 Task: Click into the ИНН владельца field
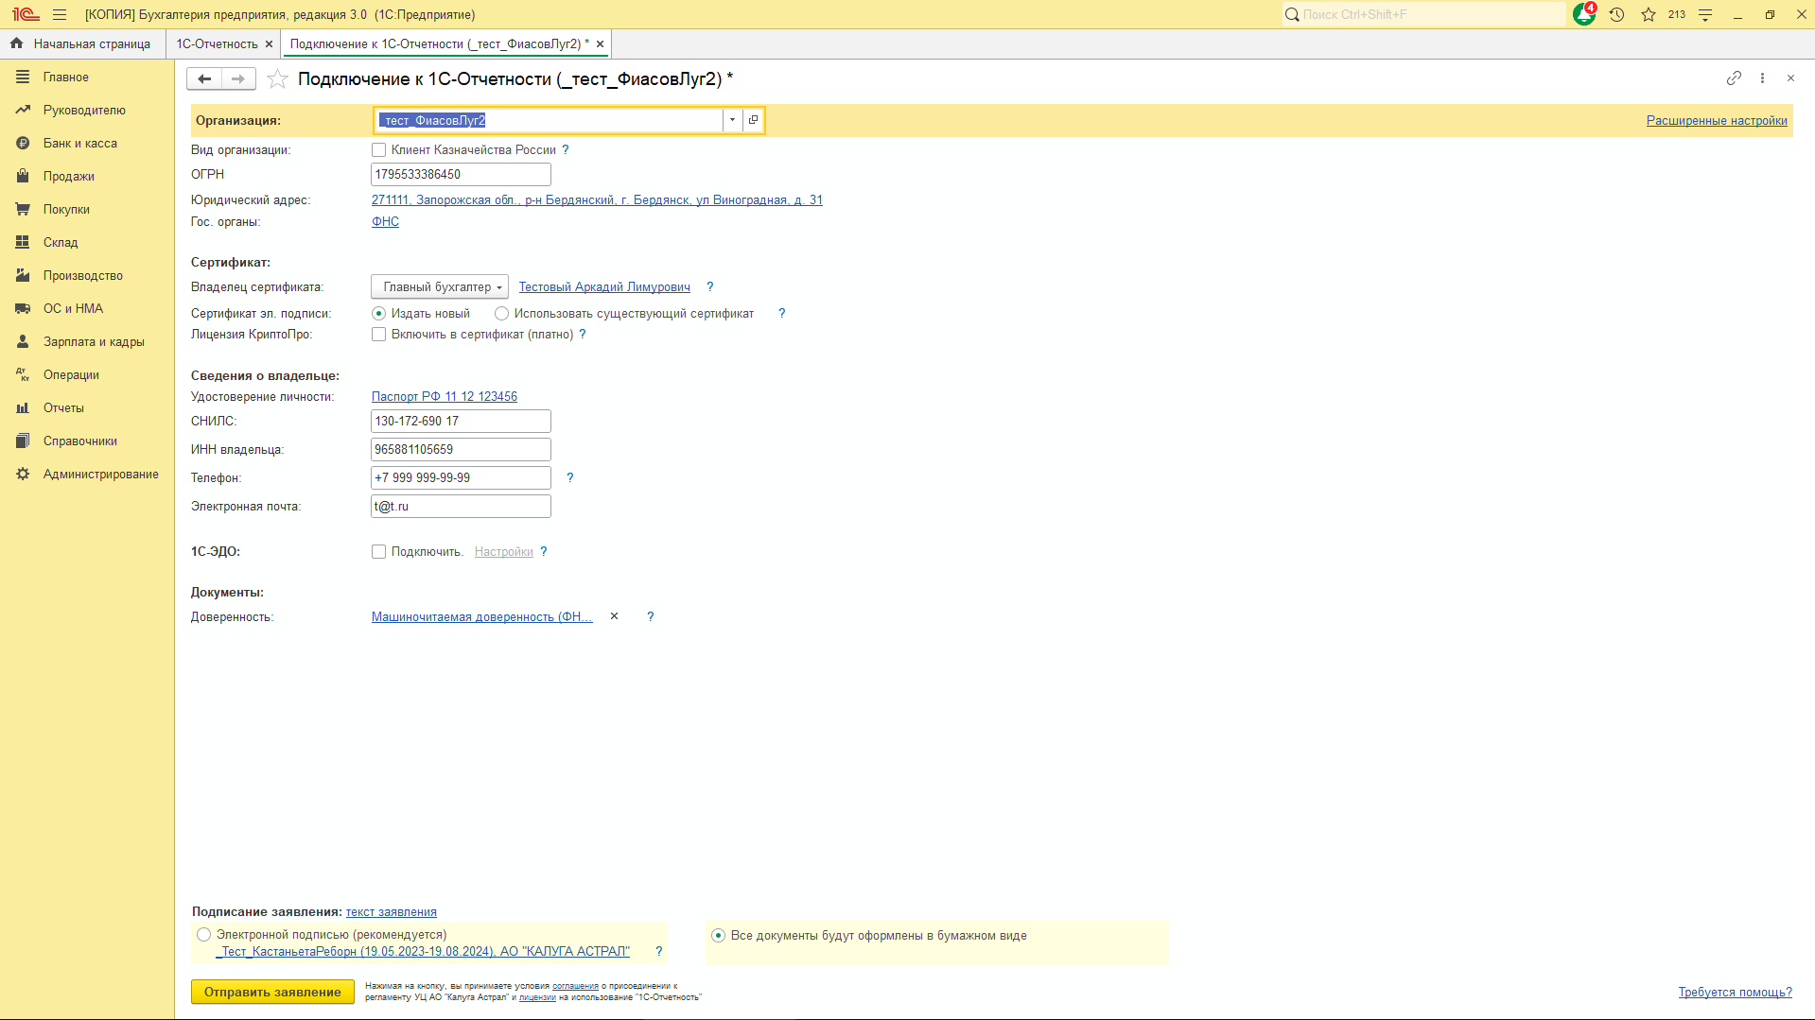click(461, 449)
